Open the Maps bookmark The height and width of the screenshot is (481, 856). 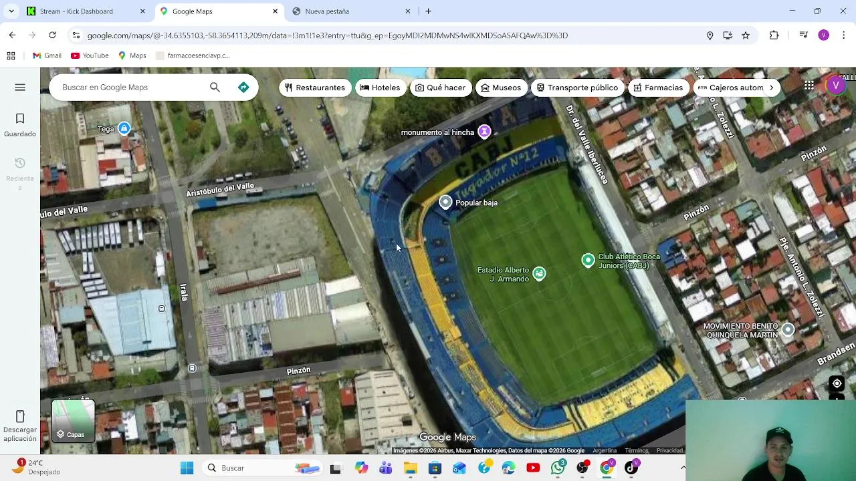coord(132,55)
